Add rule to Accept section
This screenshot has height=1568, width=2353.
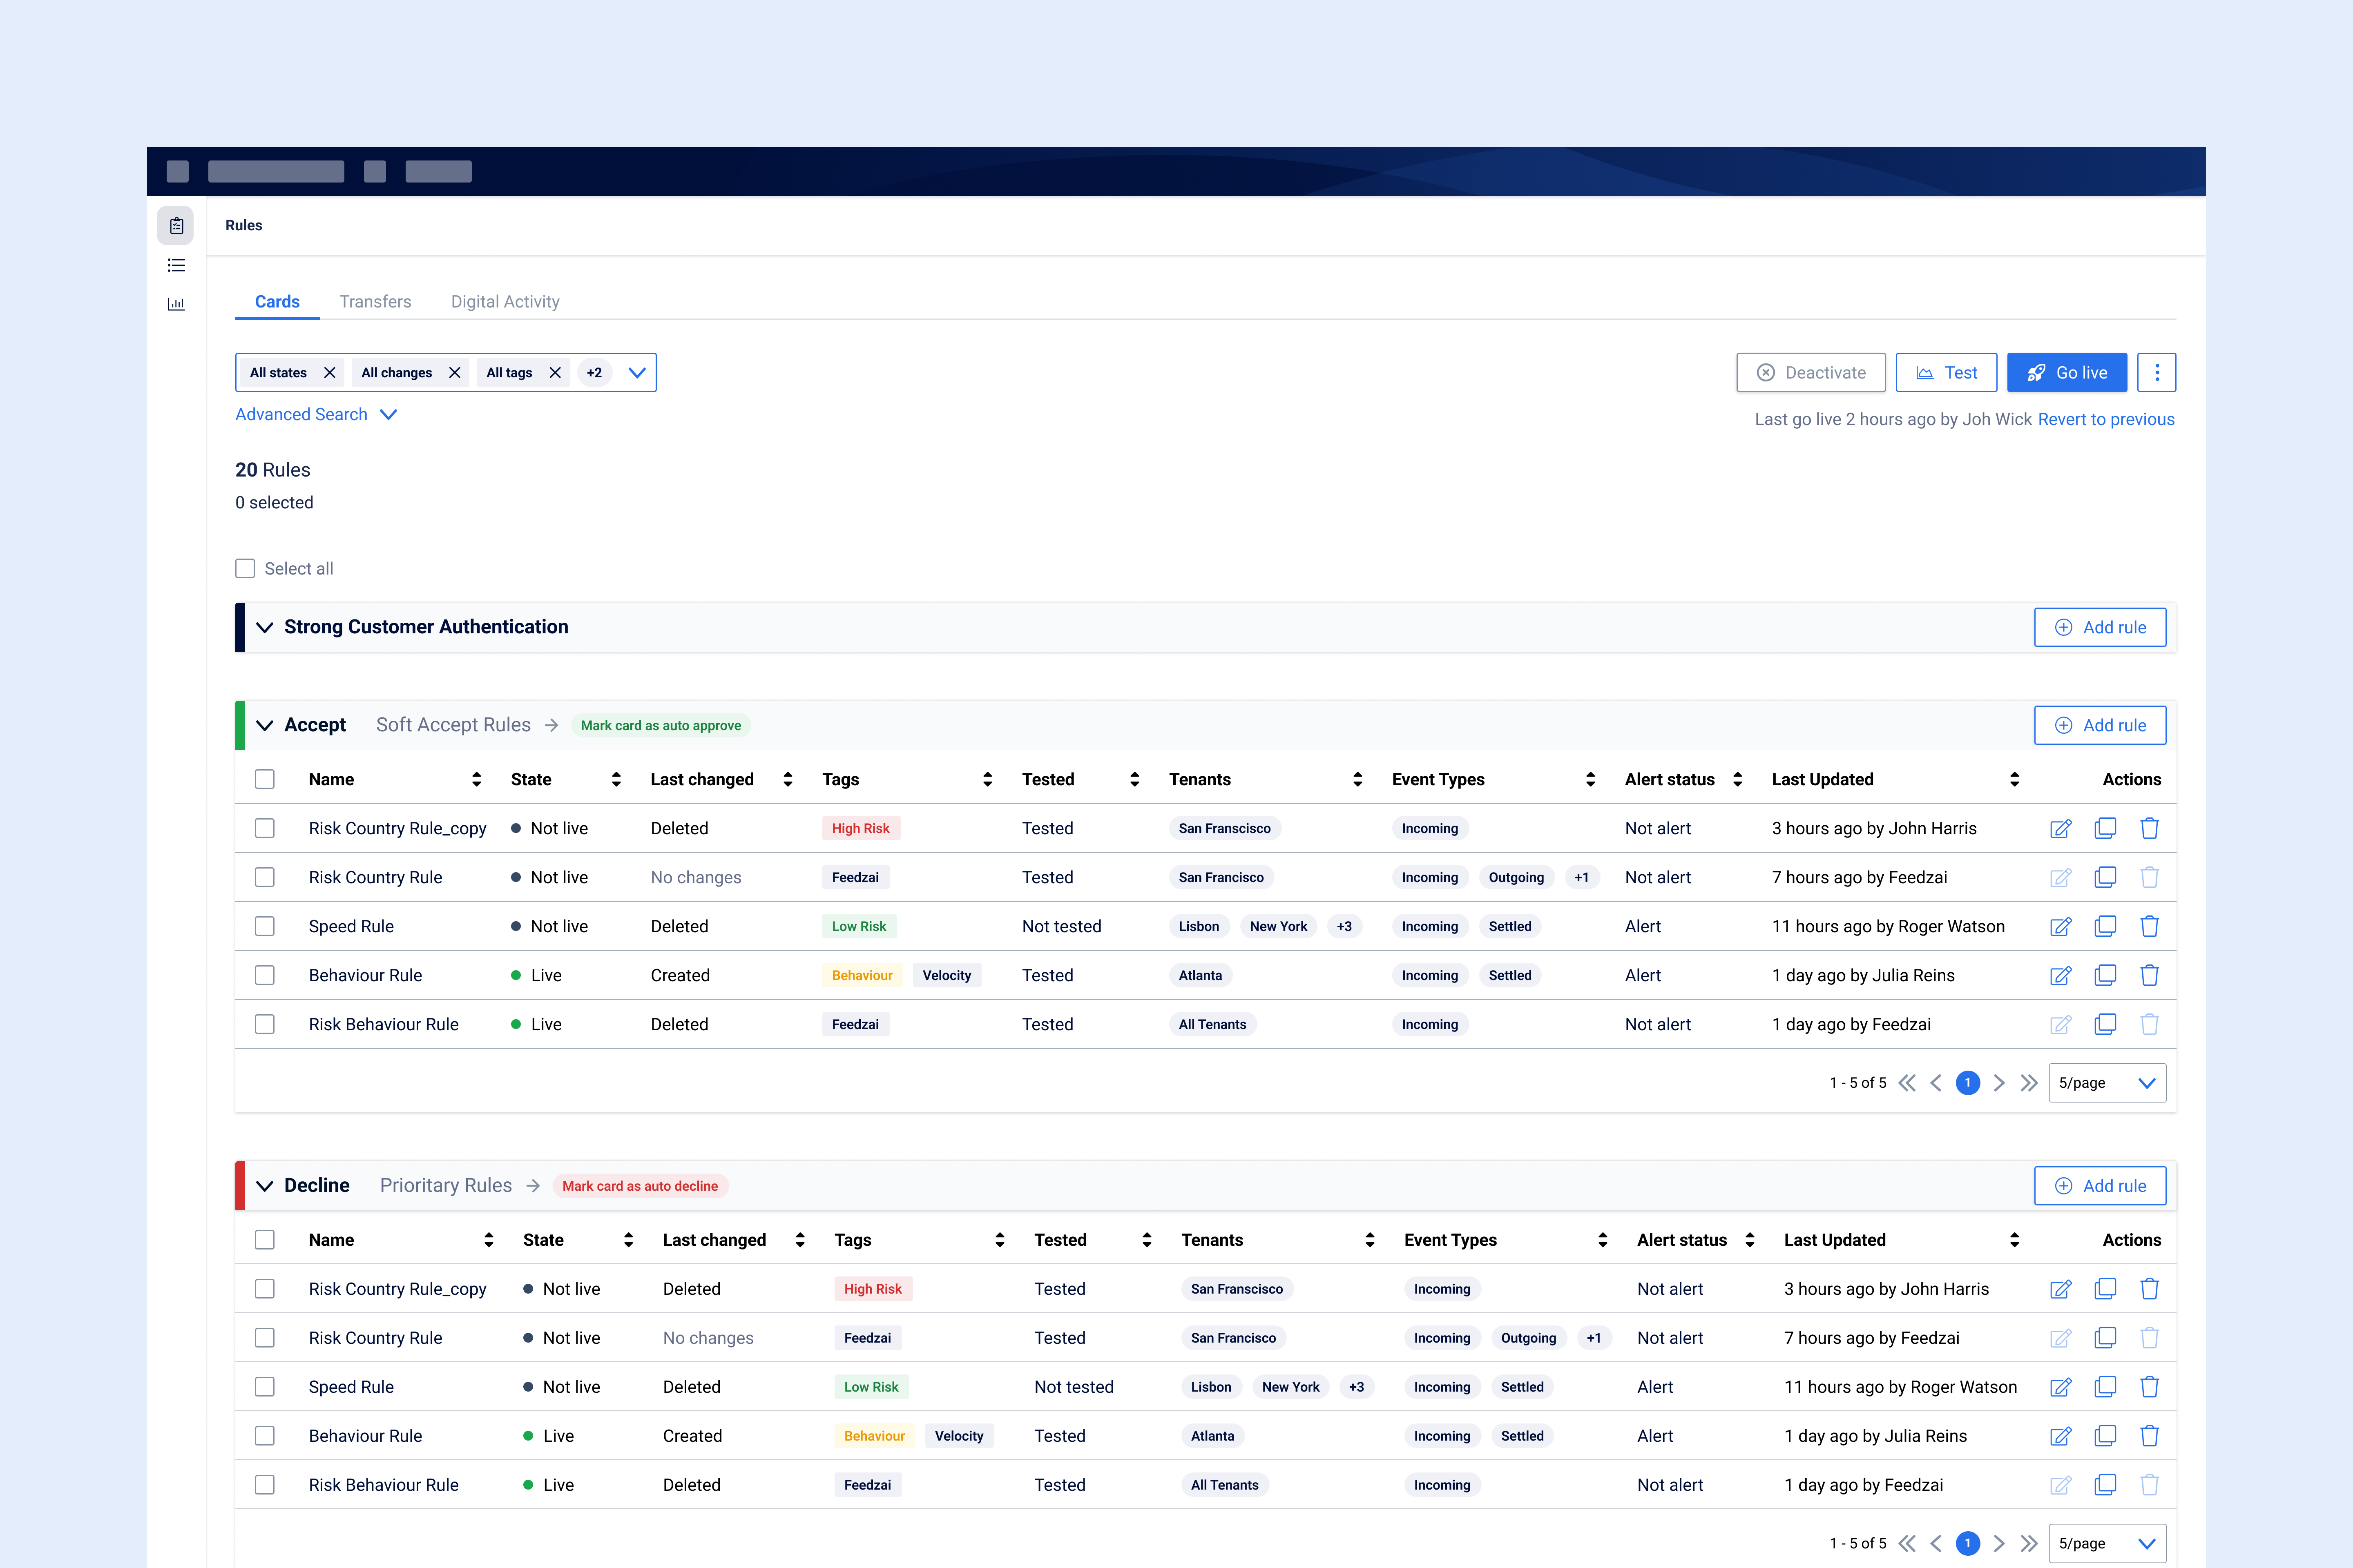[2100, 725]
